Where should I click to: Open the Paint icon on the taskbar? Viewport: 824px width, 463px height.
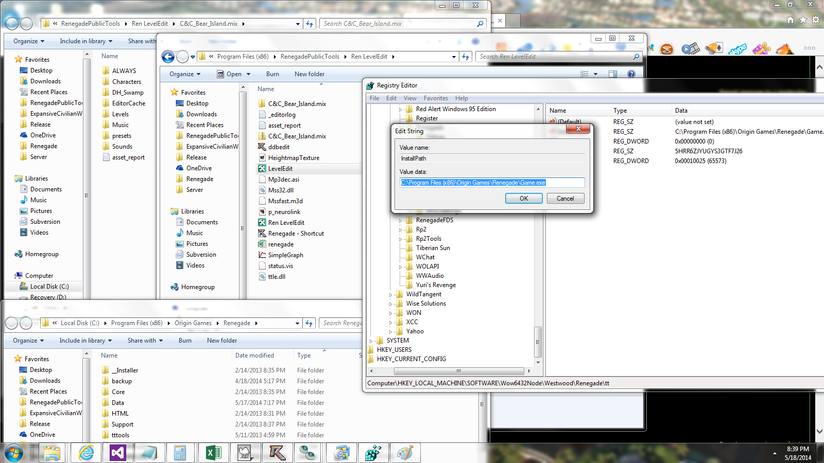point(405,453)
